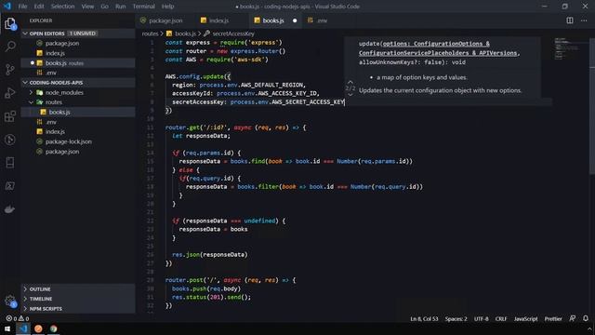Click the books.js breadcrumb segment
The width and height of the screenshot is (595, 335).
click(x=181, y=33)
